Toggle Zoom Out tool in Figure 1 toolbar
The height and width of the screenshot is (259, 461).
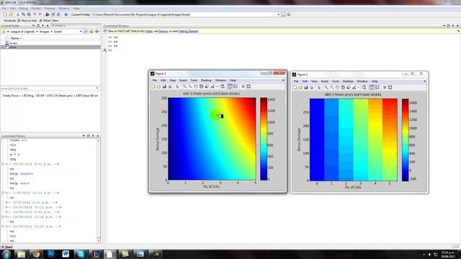[190, 86]
